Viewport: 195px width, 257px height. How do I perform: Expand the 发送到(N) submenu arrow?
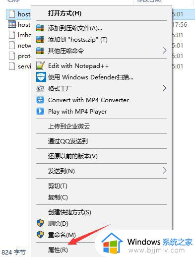[x=164, y=171]
